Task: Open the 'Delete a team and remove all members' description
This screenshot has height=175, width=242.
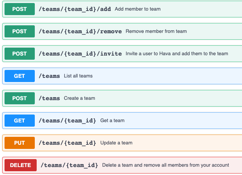Action: click(x=165, y=165)
